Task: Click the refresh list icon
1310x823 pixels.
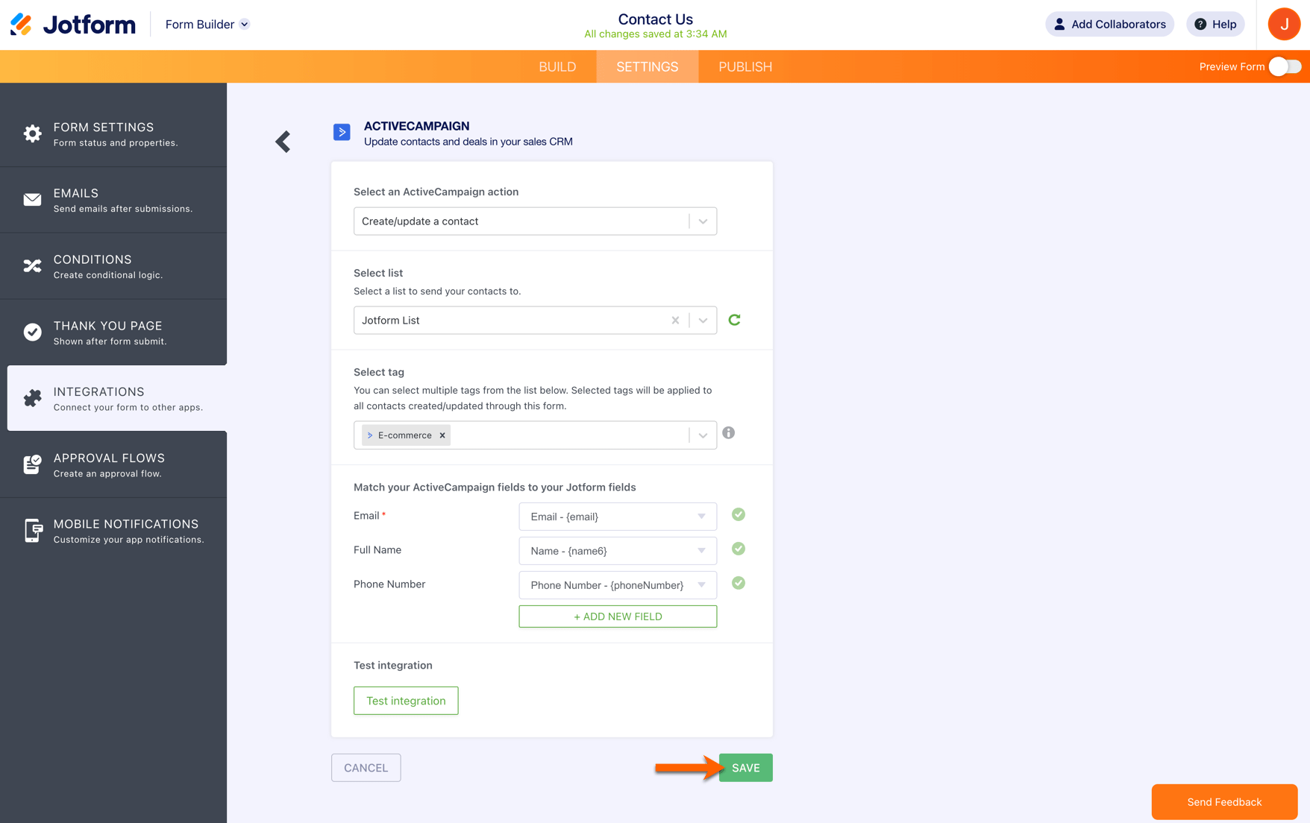Action: pos(734,320)
